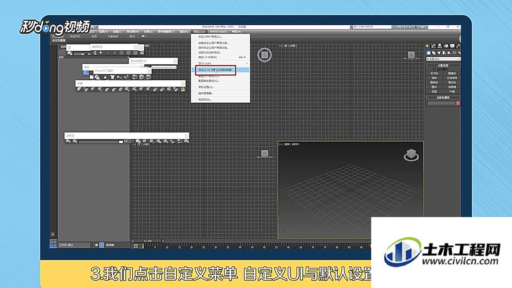The height and width of the screenshot is (288, 512).
Task: Select Lock UI Layout Alt+0 item
Action: tap(221, 57)
